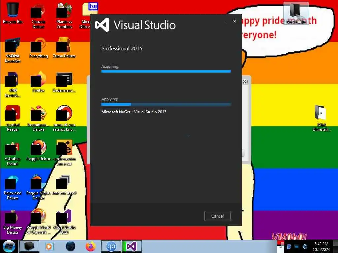Select the Chuzzle Deluxe desktop icon
The image size is (338, 253).
pos(38,16)
